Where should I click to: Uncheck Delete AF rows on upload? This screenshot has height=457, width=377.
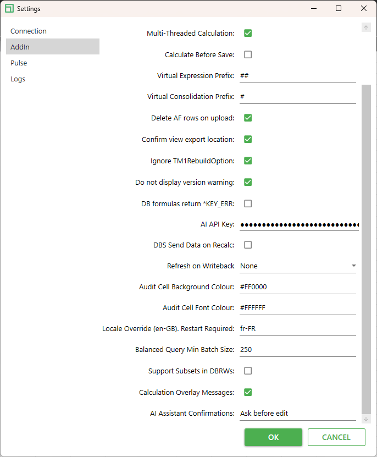click(248, 118)
